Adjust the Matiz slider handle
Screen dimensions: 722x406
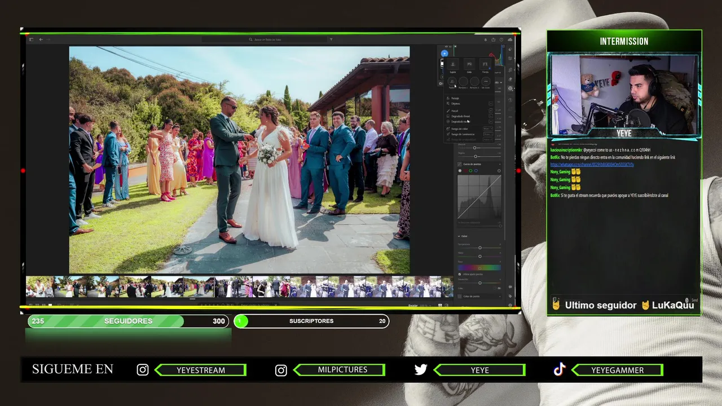coord(480,257)
